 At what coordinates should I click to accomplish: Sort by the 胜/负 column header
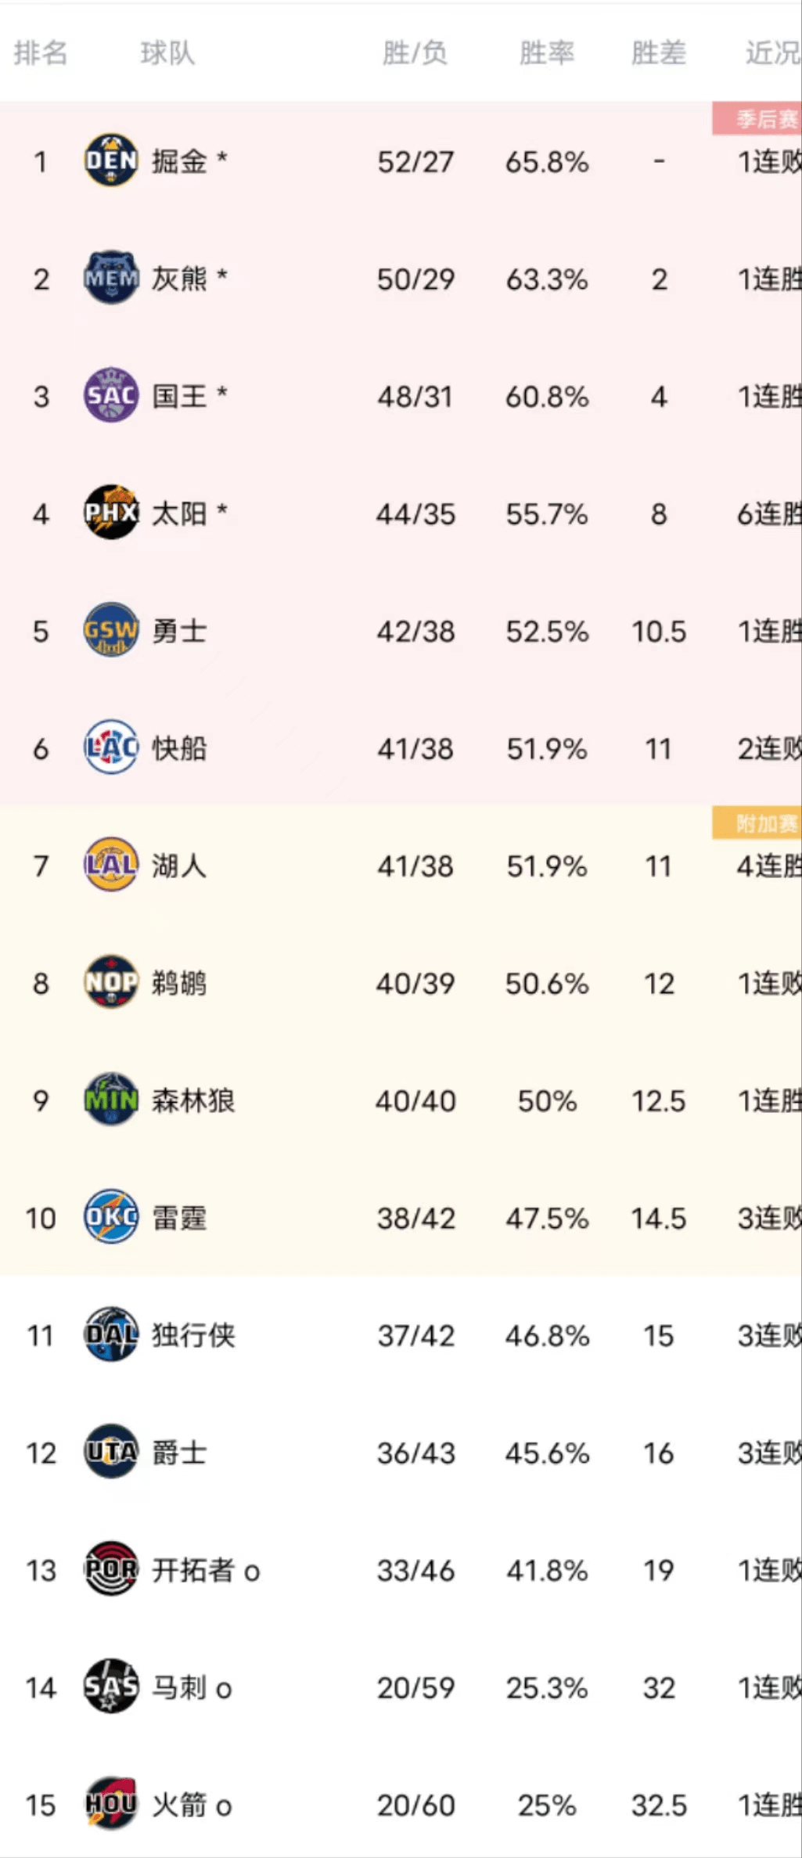[415, 53]
